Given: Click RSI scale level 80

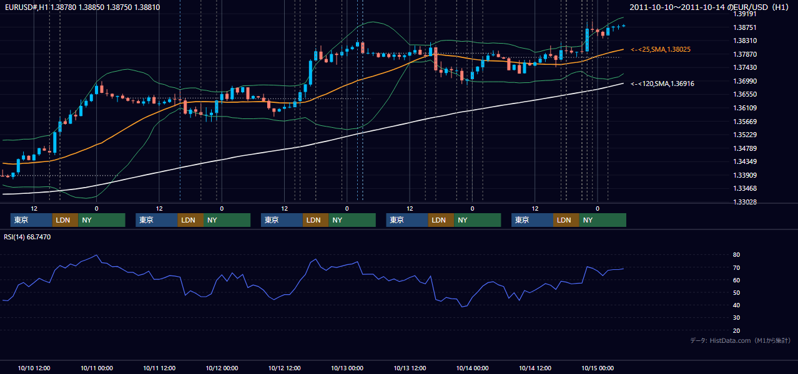Looking at the screenshot, I should tap(736, 255).
